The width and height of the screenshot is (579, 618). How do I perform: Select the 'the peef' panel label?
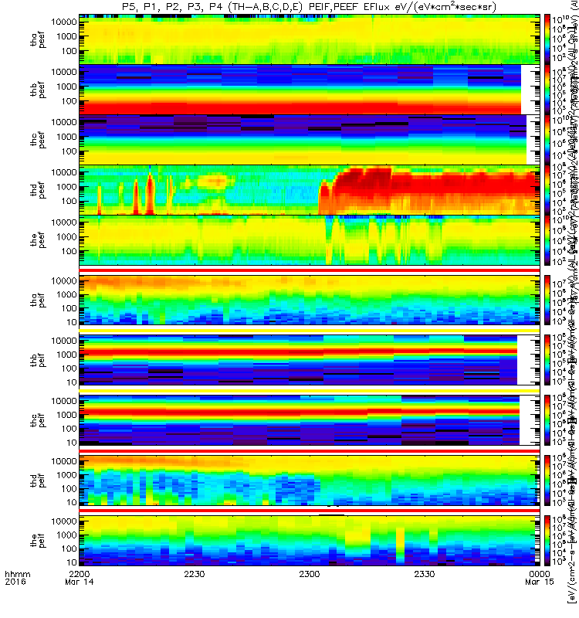pos(38,240)
